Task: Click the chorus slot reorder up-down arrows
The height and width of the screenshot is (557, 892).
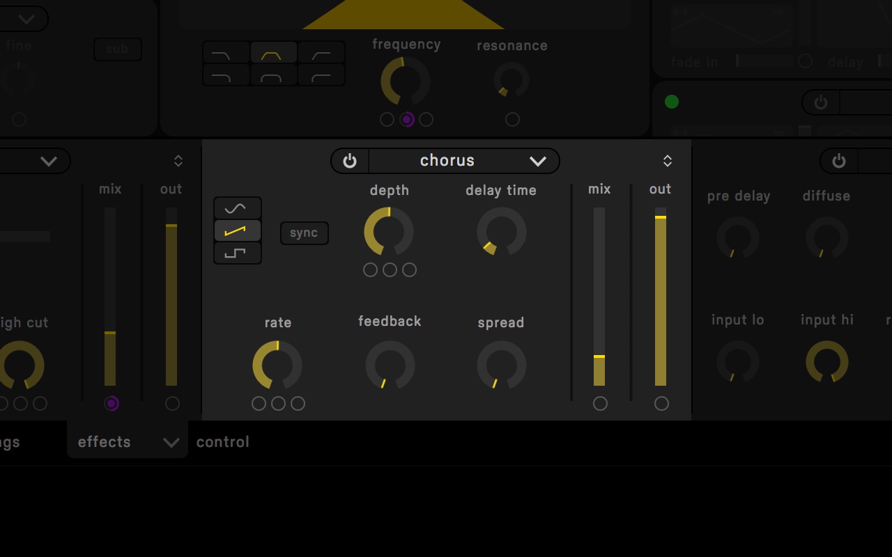Action: [x=668, y=161]
